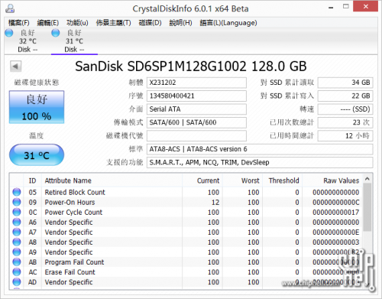This screenshot has height=299, width=382.
Task: Click the Raw Values column header
Action: click(x=332, y=180)
